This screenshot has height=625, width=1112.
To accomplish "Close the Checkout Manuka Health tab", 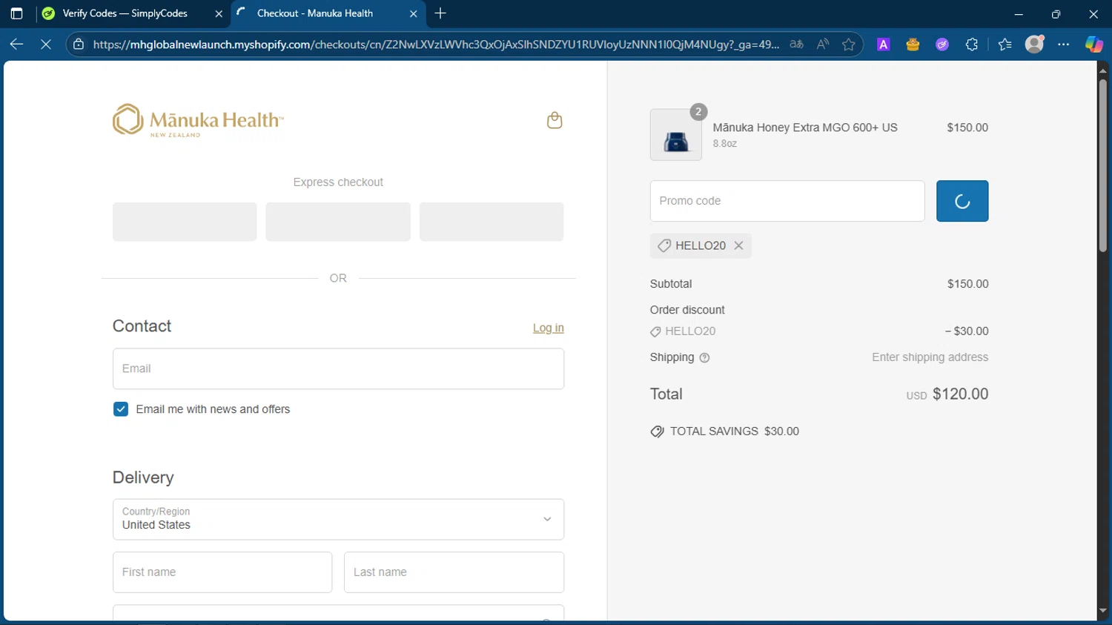I will click(x=414, y=13).
